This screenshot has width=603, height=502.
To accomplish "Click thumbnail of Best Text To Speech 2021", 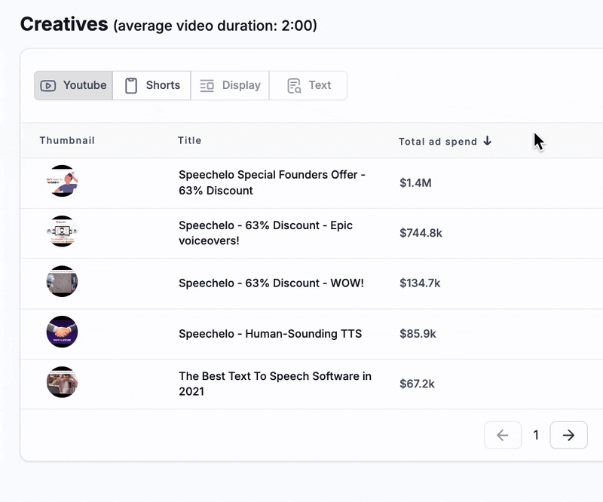I will click(x=62, y=382).
